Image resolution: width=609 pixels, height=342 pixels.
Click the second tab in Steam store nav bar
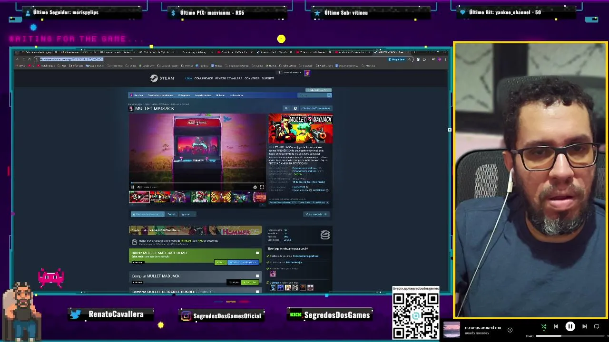pos(160,95)
